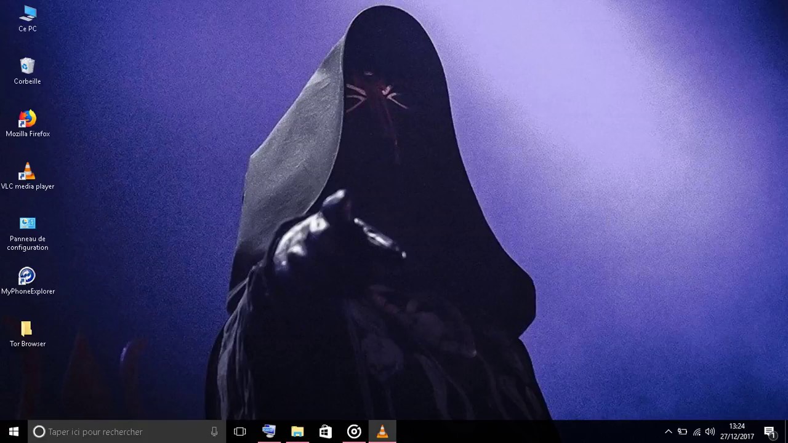Open Task View from the taskbar

coord(240,432)
